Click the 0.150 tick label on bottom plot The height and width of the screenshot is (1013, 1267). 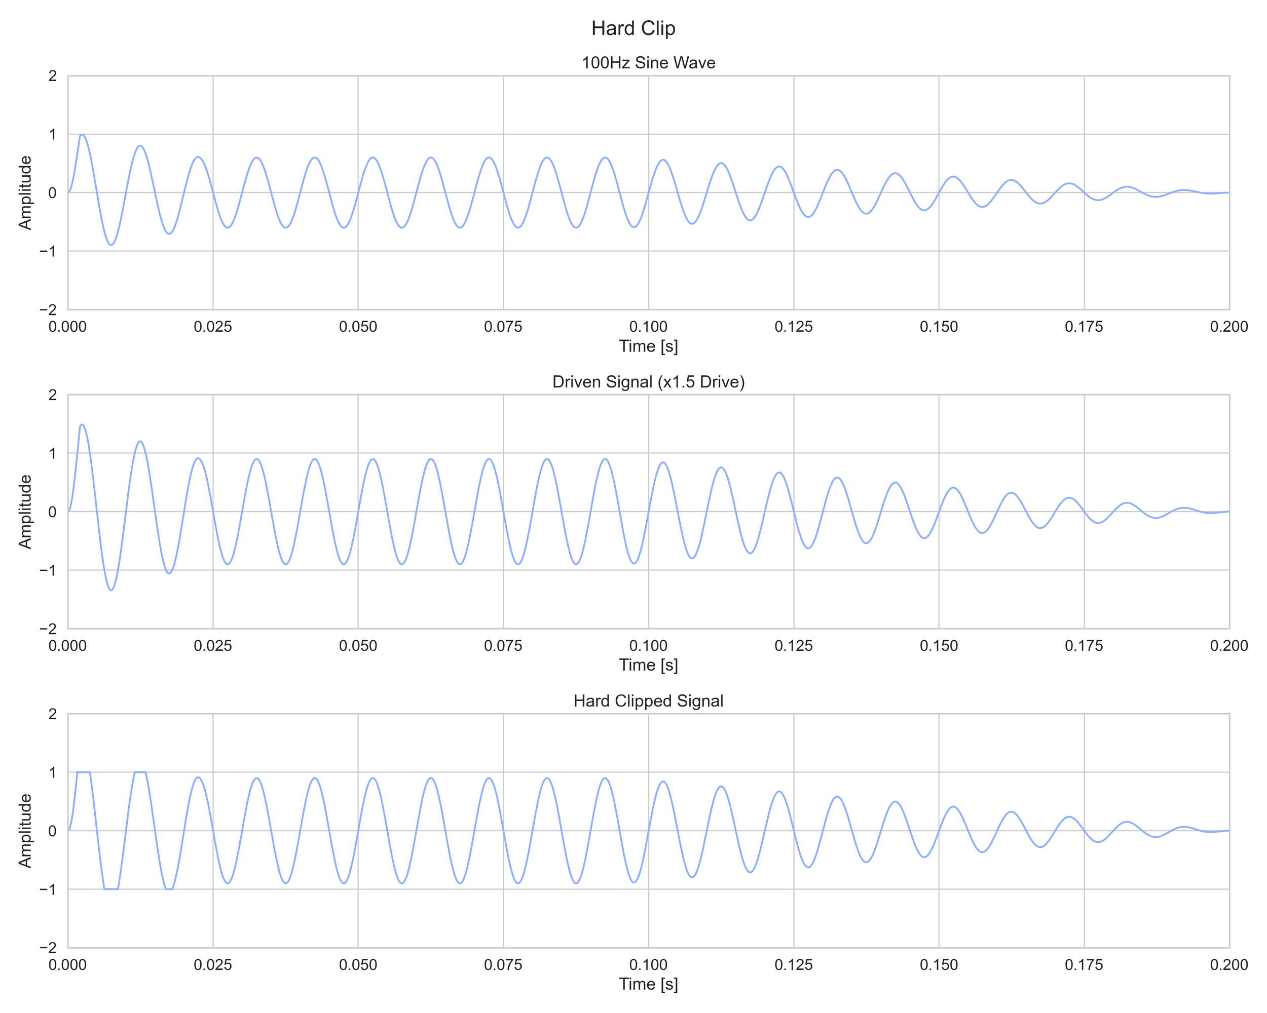[x=939, y=965]
